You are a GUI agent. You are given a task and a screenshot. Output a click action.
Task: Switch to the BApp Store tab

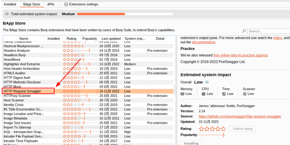(31, 4)
